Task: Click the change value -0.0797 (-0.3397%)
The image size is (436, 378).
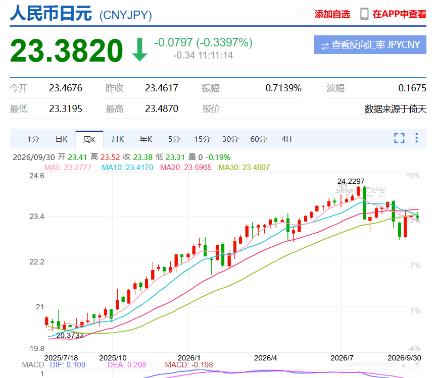Action: pyautogui.click(x=203, y=42)
